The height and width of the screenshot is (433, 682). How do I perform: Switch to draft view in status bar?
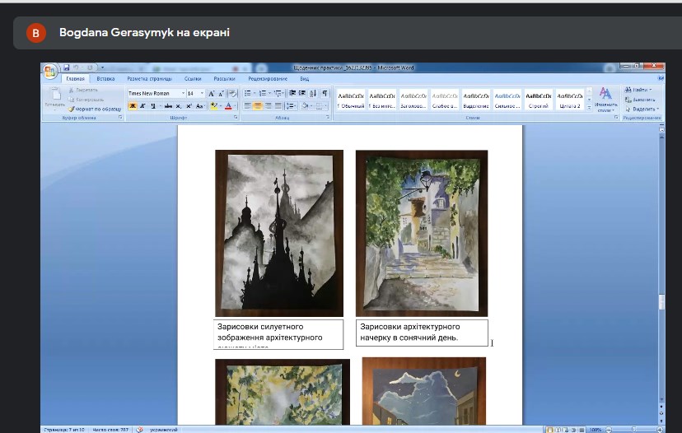tap(582, 430)
